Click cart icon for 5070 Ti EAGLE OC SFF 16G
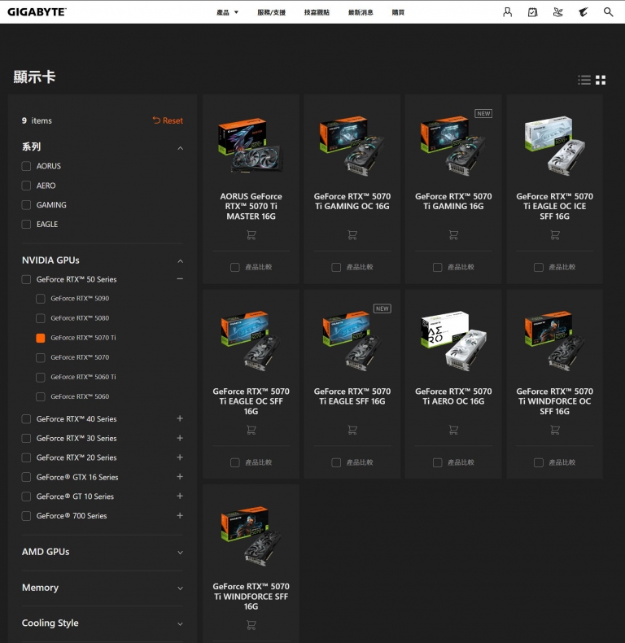Image resolution: width=625 pixels, height=643 pixels. pos(251,430)
